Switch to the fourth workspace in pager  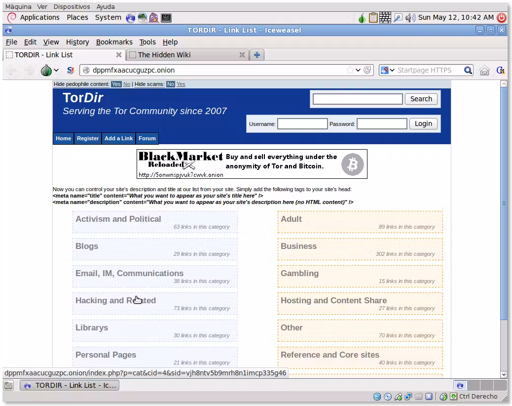pyautogui.click(x=500, y=385)
